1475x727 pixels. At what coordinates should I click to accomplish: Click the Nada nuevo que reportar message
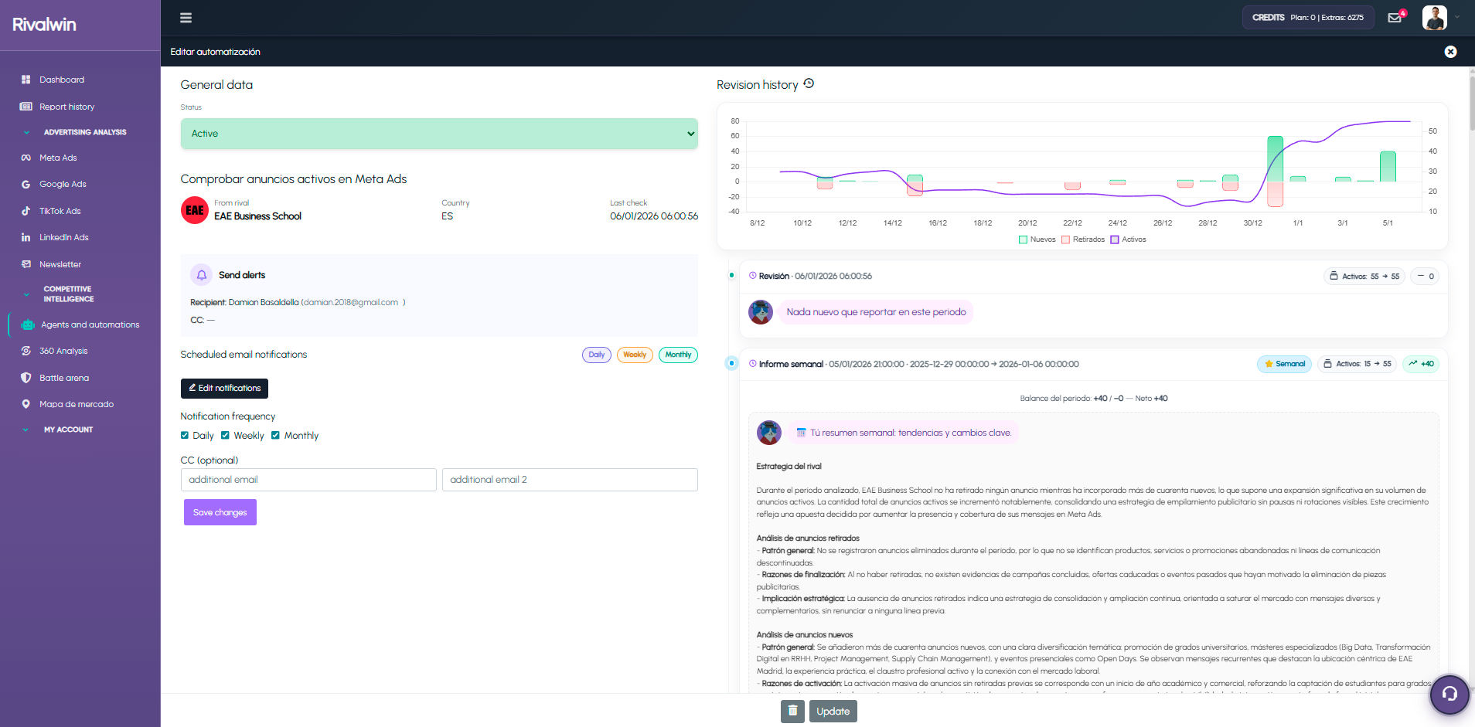[876, 312]
